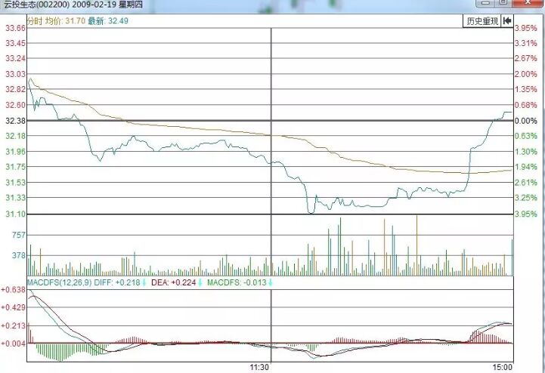Click the down arrow after the DIFF value
This screenshot has height=373, width=545.
pyautogui.click(x=144, y=282)
